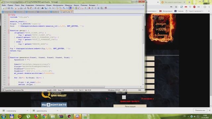
Task: Click the PHP Hypertext Preprocessor file status text
Action: (13, 90)
